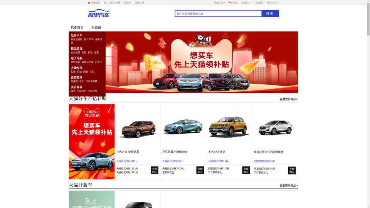Click purple 天猫百亿补贴5000元 under 别克微蓝7
Viewport: 370px width, 208px height.
(173, 161)
